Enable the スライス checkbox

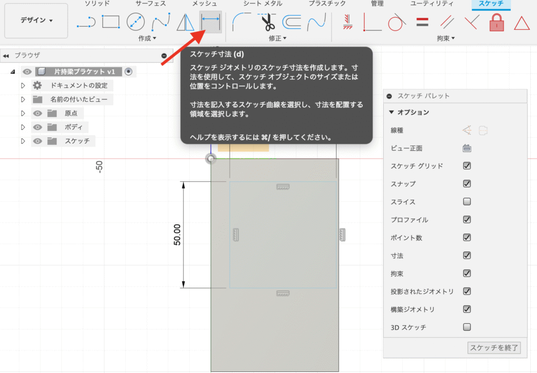pyautogui.click(x=467, y=202)
